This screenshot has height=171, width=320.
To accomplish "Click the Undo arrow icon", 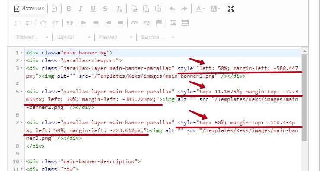I will tap(172, 9).
